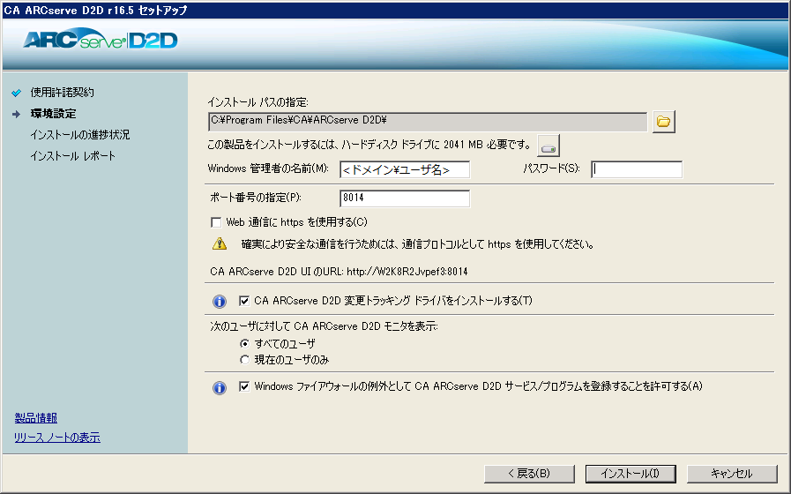Focus the パスワード input field
This screenshot has width=791, height=494.
637,169
